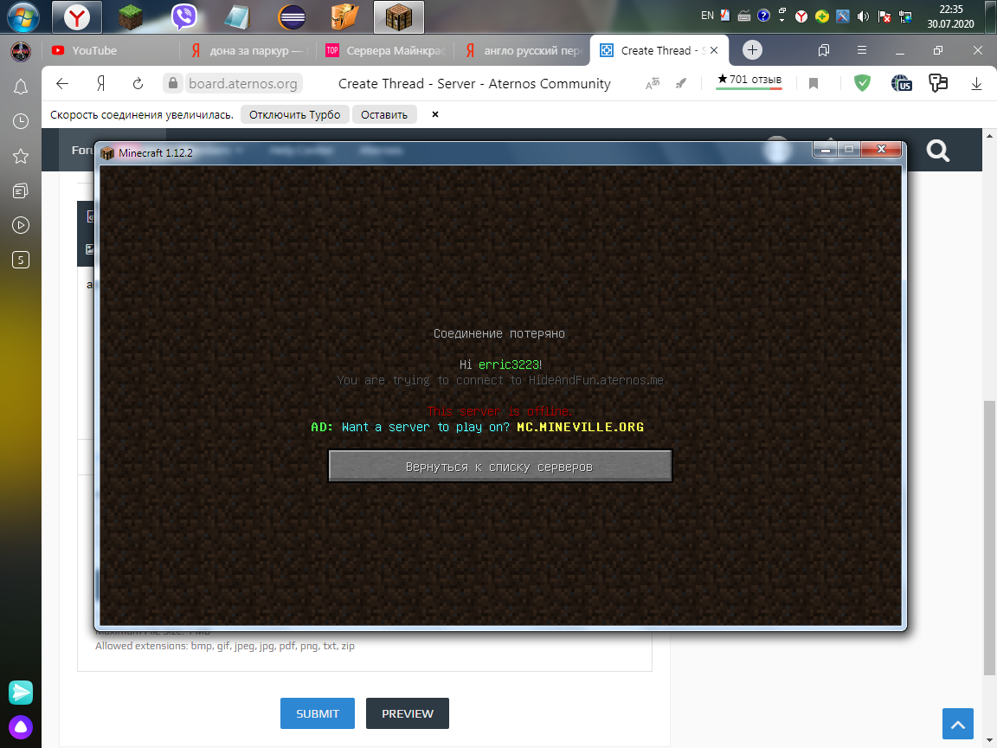Click the video play icon in sidebar
The width and height of the screenshot is (997, 748).
(x=21, y=224)
